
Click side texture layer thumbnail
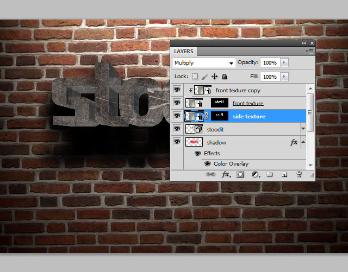(x=194, y=116)
